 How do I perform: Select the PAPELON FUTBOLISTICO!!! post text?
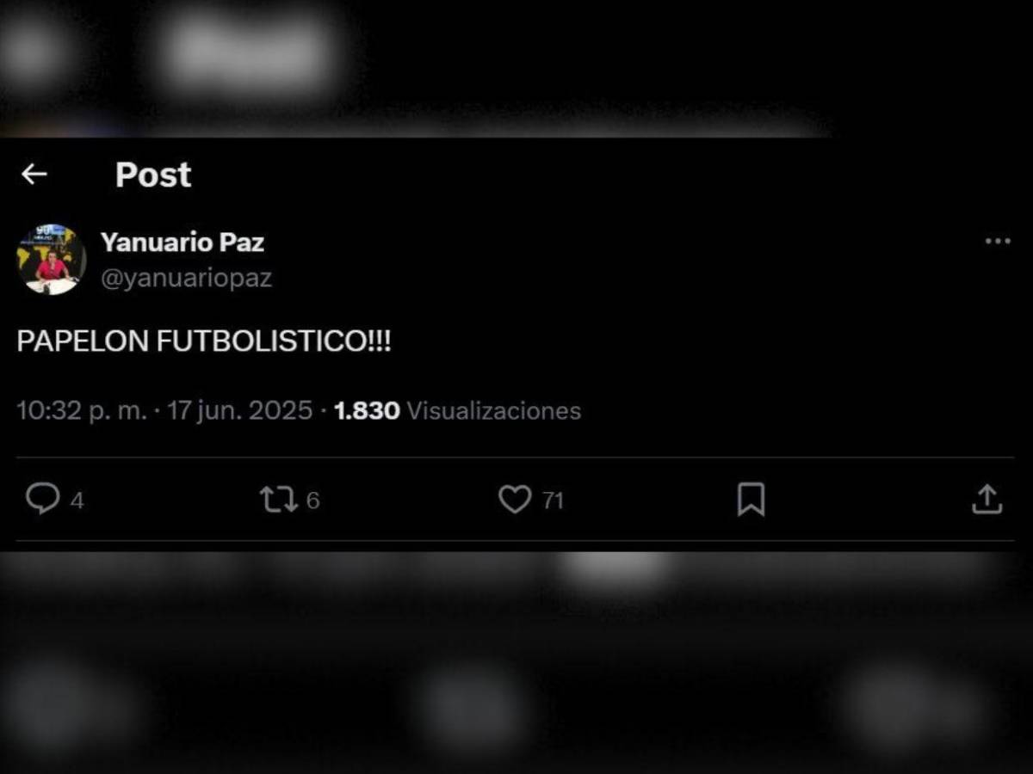204,341
